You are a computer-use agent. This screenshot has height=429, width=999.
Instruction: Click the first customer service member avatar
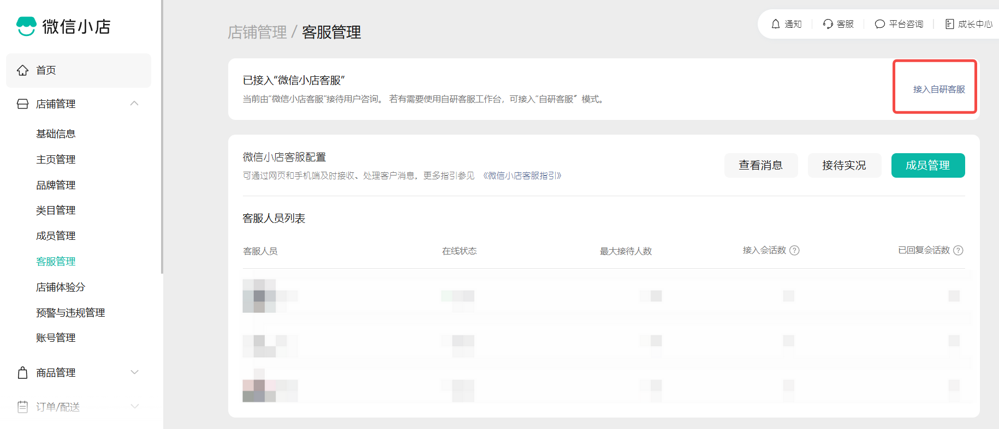[x=259, y=296]
